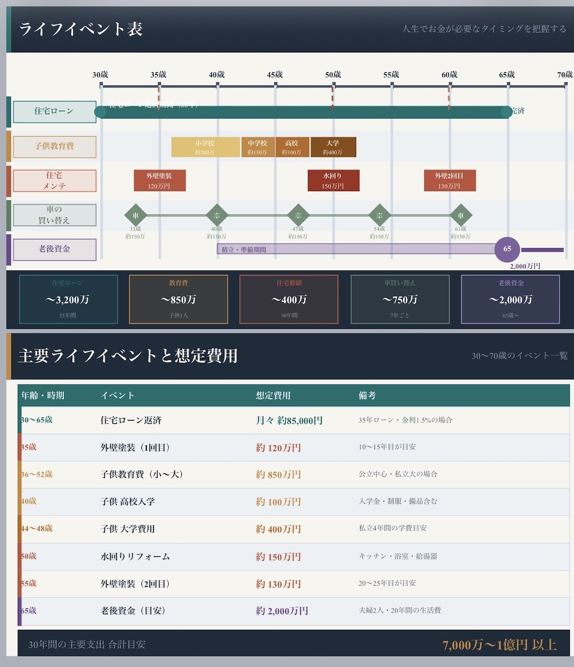This screenshot has width=574, height=667.
Task: Toggle the 住宅ローン row label
Action: click(54, 111)
